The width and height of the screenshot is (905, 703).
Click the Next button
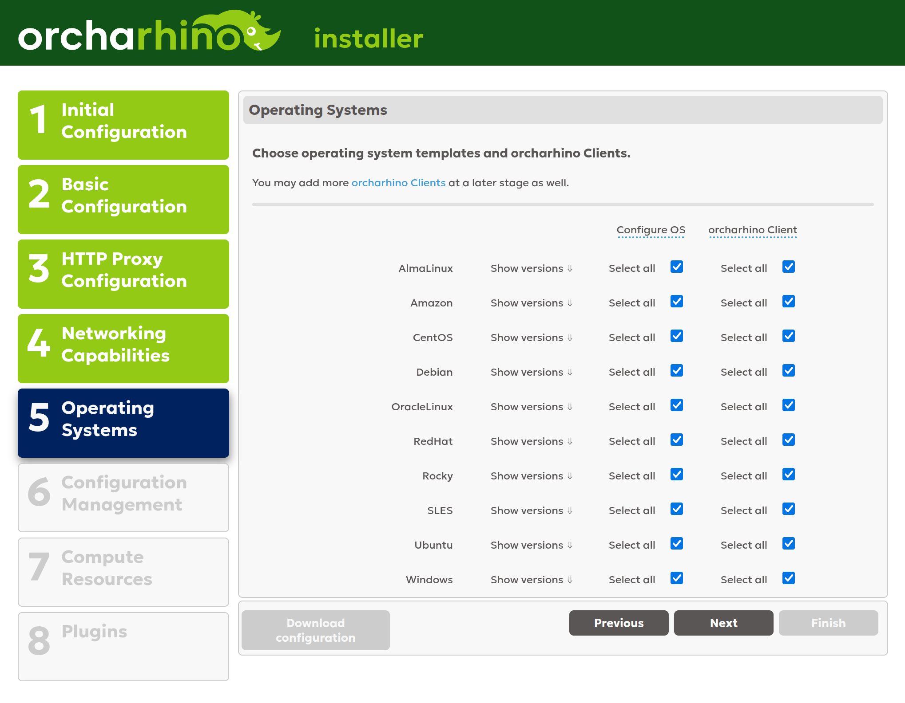tap(723, 623)
